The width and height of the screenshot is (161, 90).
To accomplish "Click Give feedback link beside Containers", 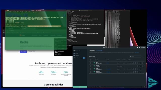I will 99,50.
